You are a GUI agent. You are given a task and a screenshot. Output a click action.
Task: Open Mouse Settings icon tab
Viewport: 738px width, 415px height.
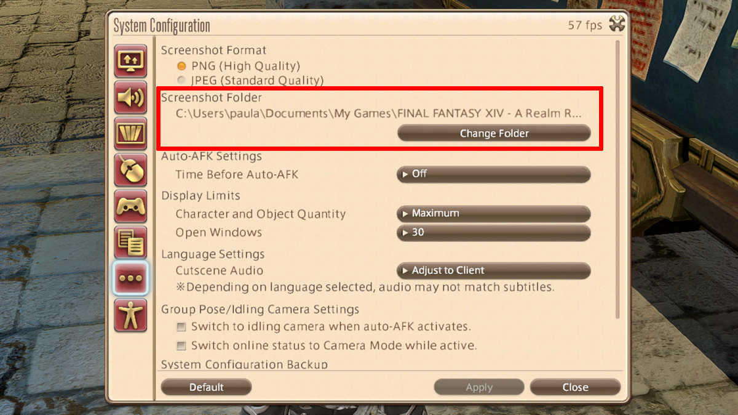coord(130,169)
